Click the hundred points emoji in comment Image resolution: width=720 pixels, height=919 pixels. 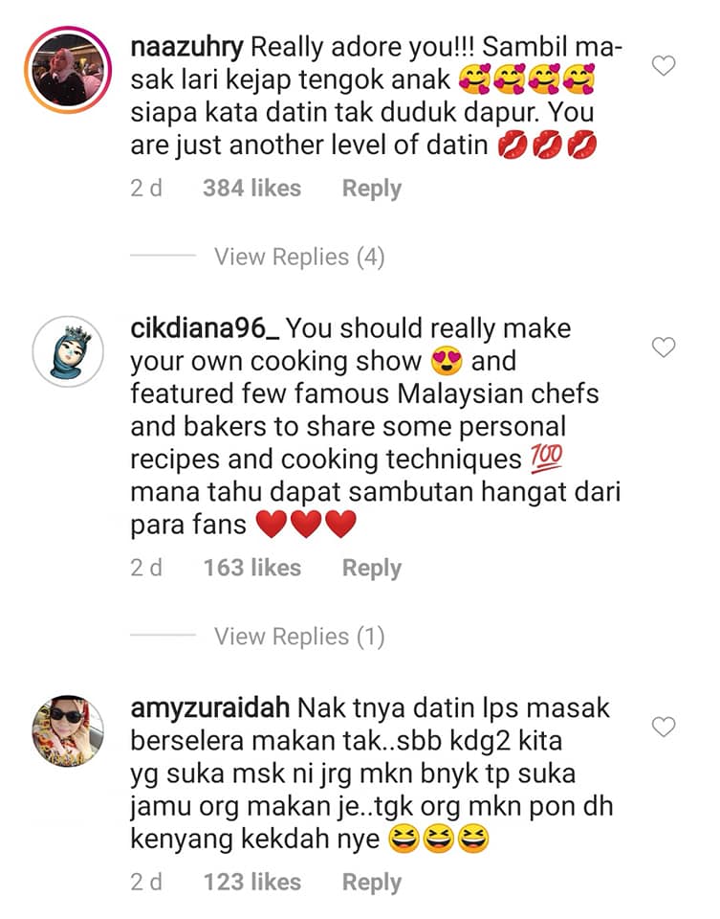tap(547, 459)
